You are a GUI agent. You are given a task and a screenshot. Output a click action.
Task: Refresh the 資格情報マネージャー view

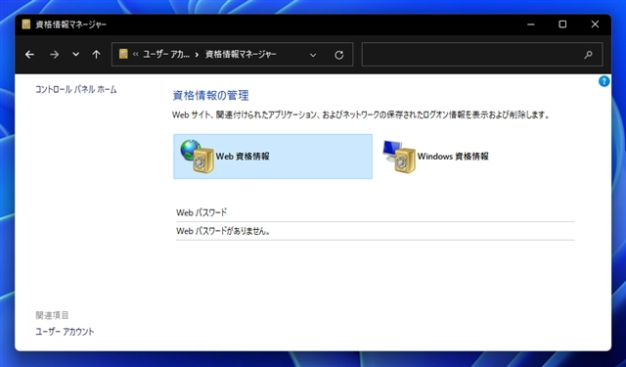coord(339,55)
